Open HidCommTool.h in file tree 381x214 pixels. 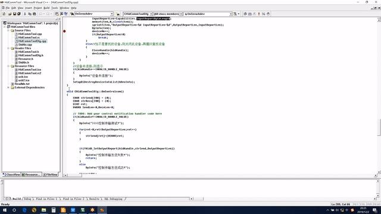tap(28, 52)
